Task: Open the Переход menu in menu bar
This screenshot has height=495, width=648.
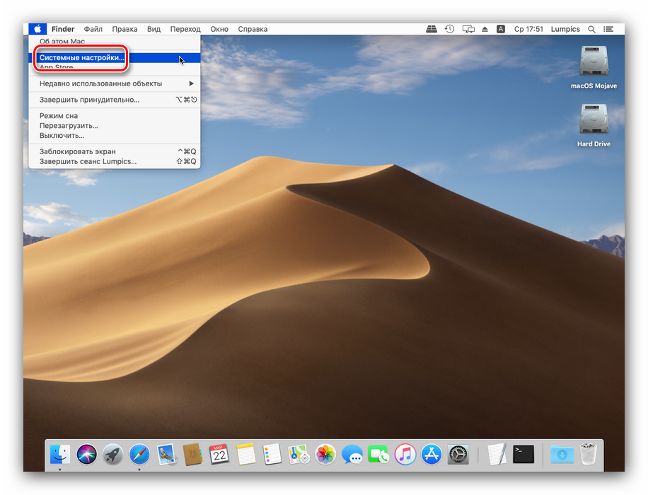Action: [185, 29]
